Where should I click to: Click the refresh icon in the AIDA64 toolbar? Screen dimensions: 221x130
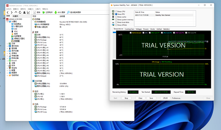(x=20, y=12)
